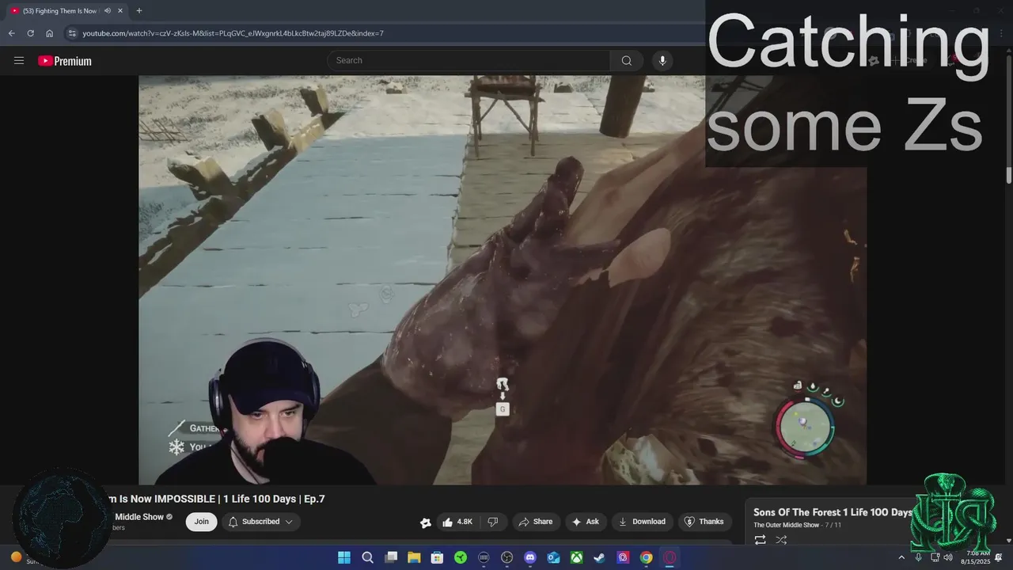Open Discord from taskbar
Screen dimensions: 1013x570
530,557
